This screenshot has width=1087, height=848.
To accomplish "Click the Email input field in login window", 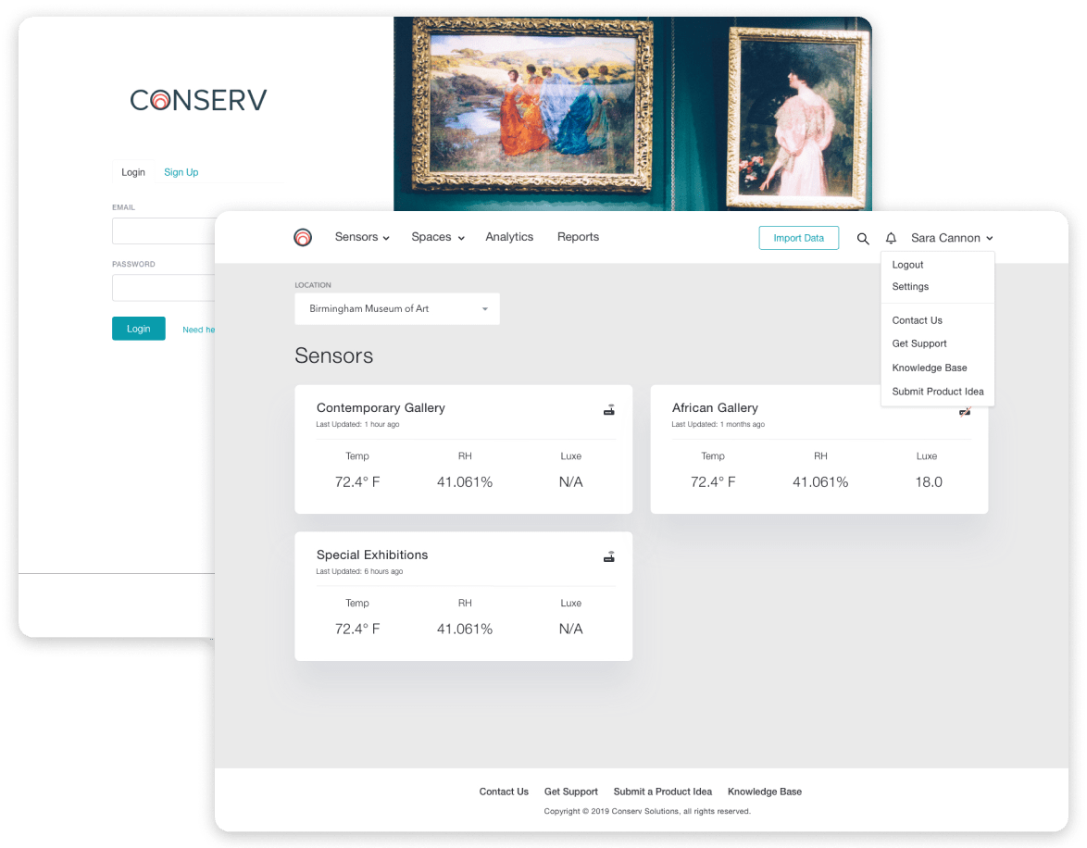I will 164,231.
